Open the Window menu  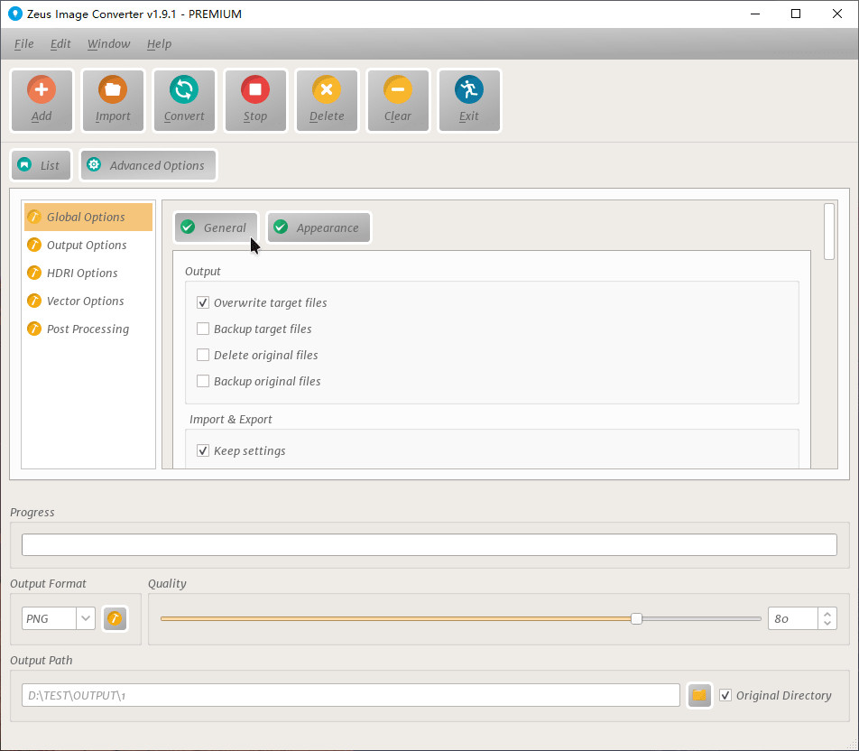pyautogui.click(x=108, y=44)
